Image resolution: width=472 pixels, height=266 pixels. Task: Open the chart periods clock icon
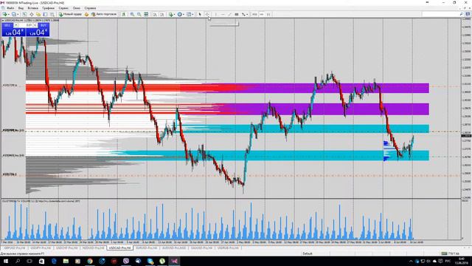click(180, 14)
